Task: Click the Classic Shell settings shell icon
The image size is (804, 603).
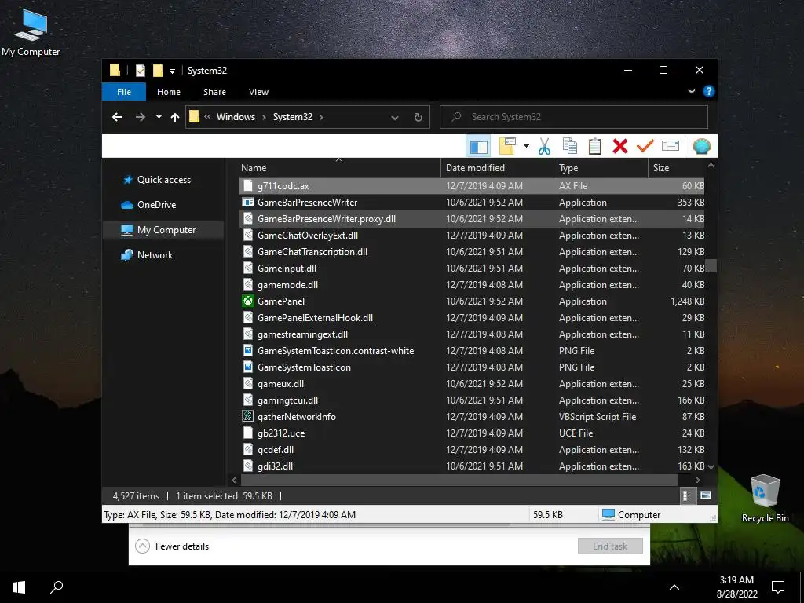Action: coord(701,146)
